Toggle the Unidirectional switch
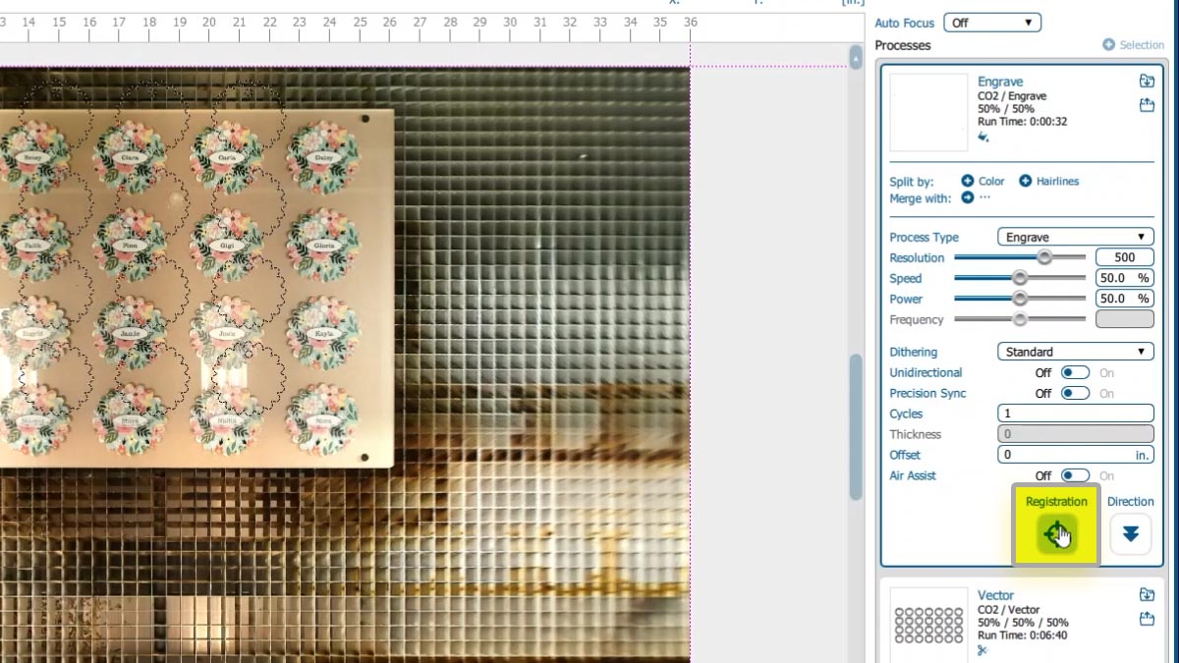This screenshot has width=1179, height=663. pos(1075,372)
